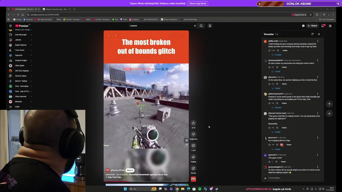The height and width of the screenshot is (192, 342).
Task: Open the @Psycle_Official channel link
Action: pos(118,170)
